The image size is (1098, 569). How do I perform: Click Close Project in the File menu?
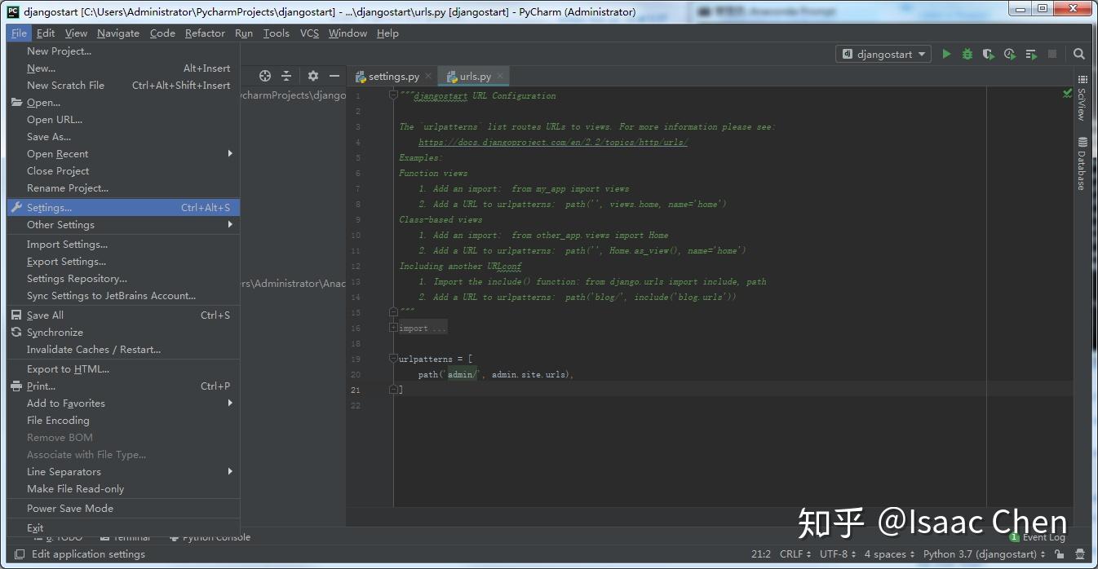(123, 171)
